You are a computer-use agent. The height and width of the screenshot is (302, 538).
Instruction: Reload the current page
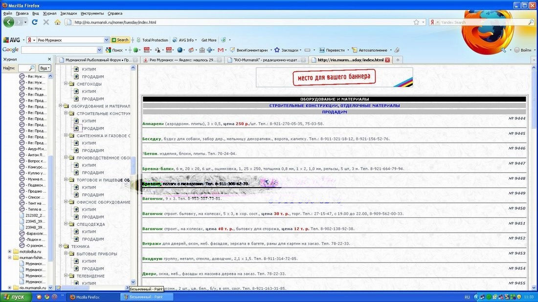[x=35, y=22]
